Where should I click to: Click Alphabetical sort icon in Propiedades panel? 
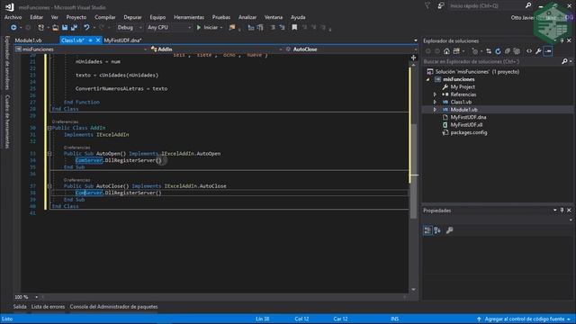pos(437,230)
